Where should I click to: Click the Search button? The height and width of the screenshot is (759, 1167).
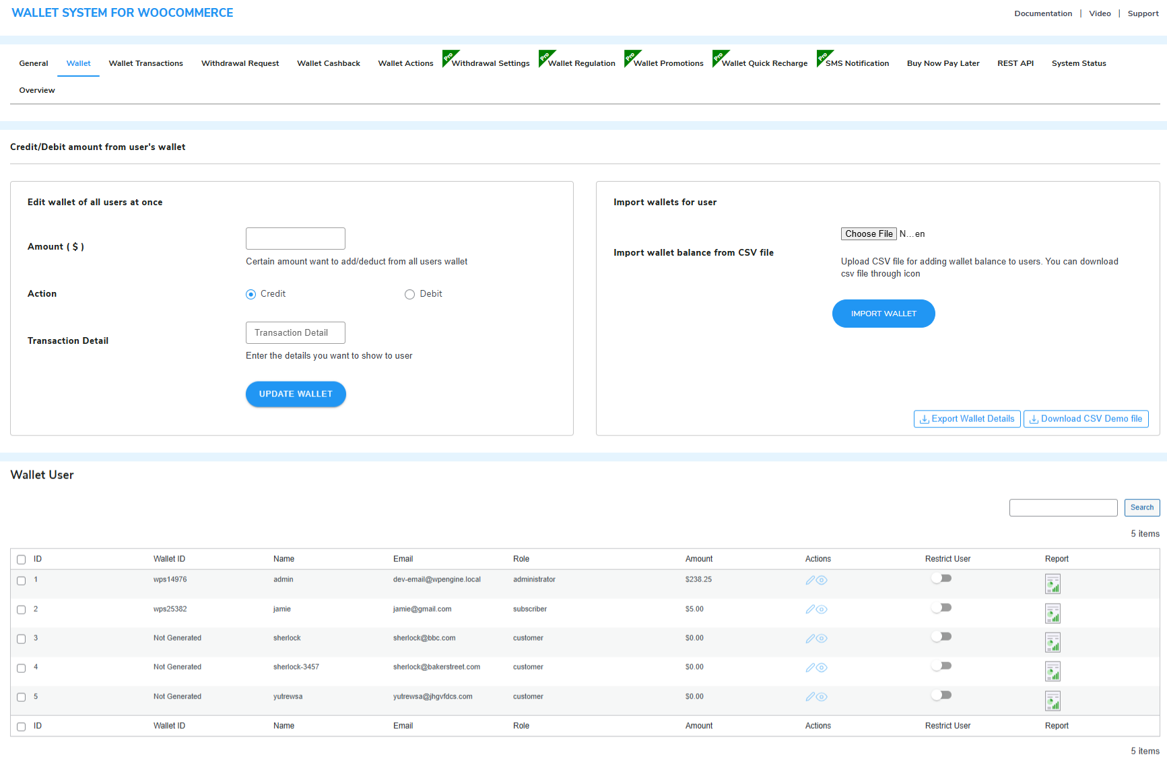(1142, 507)
